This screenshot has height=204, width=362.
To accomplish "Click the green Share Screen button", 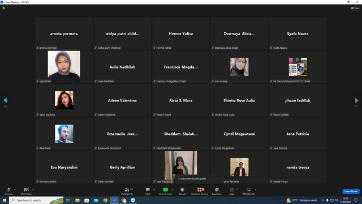I will pyautogui.click(x=165, y=191).
